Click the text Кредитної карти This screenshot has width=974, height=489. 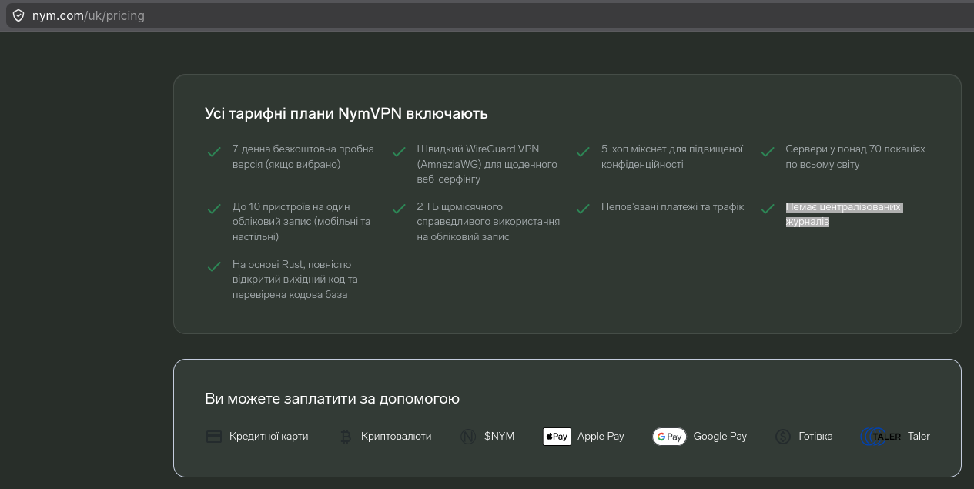click(269, 437)
